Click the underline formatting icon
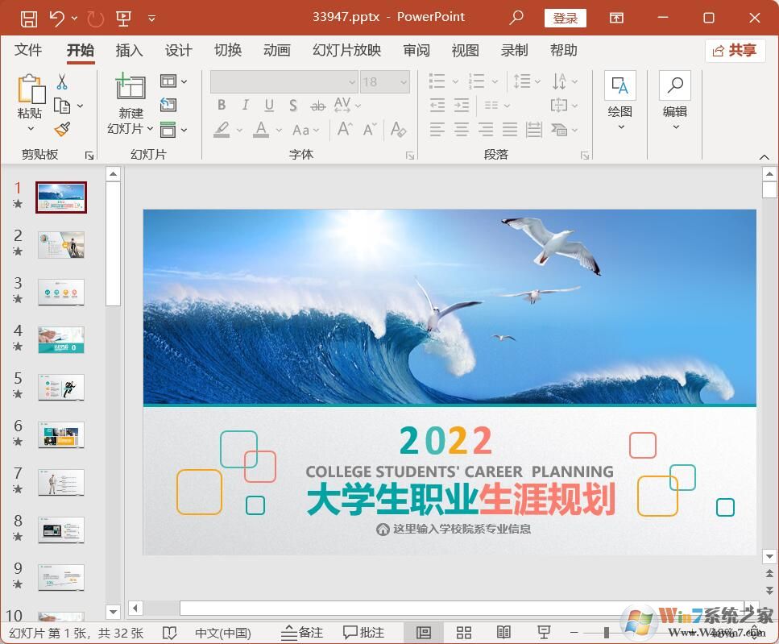779x644 pixels. point(268,105)
